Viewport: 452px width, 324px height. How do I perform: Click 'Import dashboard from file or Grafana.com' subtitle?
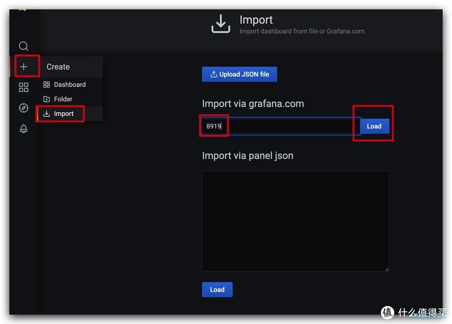[302, 31]
